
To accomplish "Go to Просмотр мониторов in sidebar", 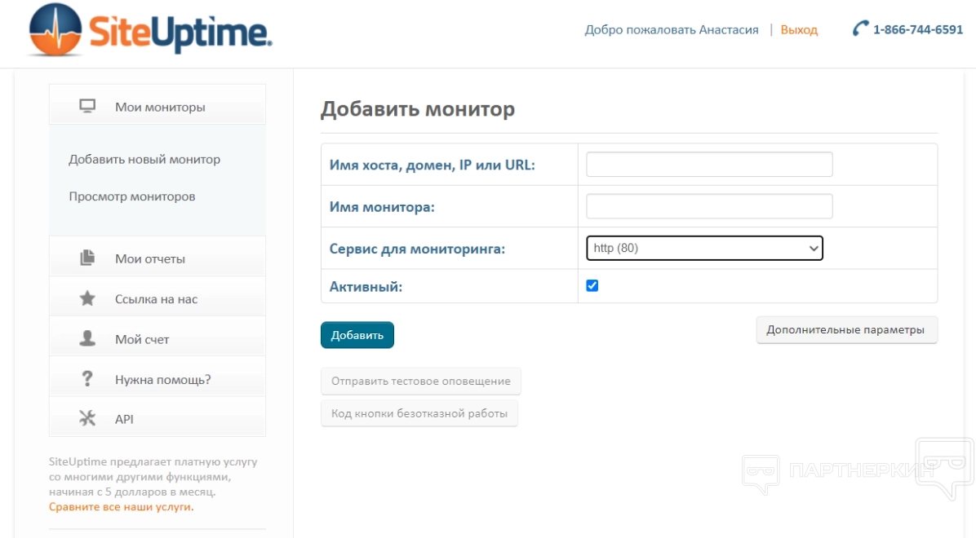I will tap(132, 196).
